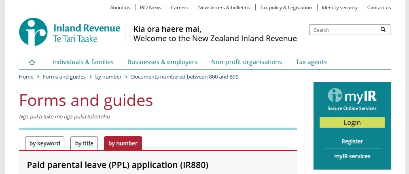This screenshot has width=409, height=174.
Task: Switch to the by keyword tab
Action: pos(45,143)
